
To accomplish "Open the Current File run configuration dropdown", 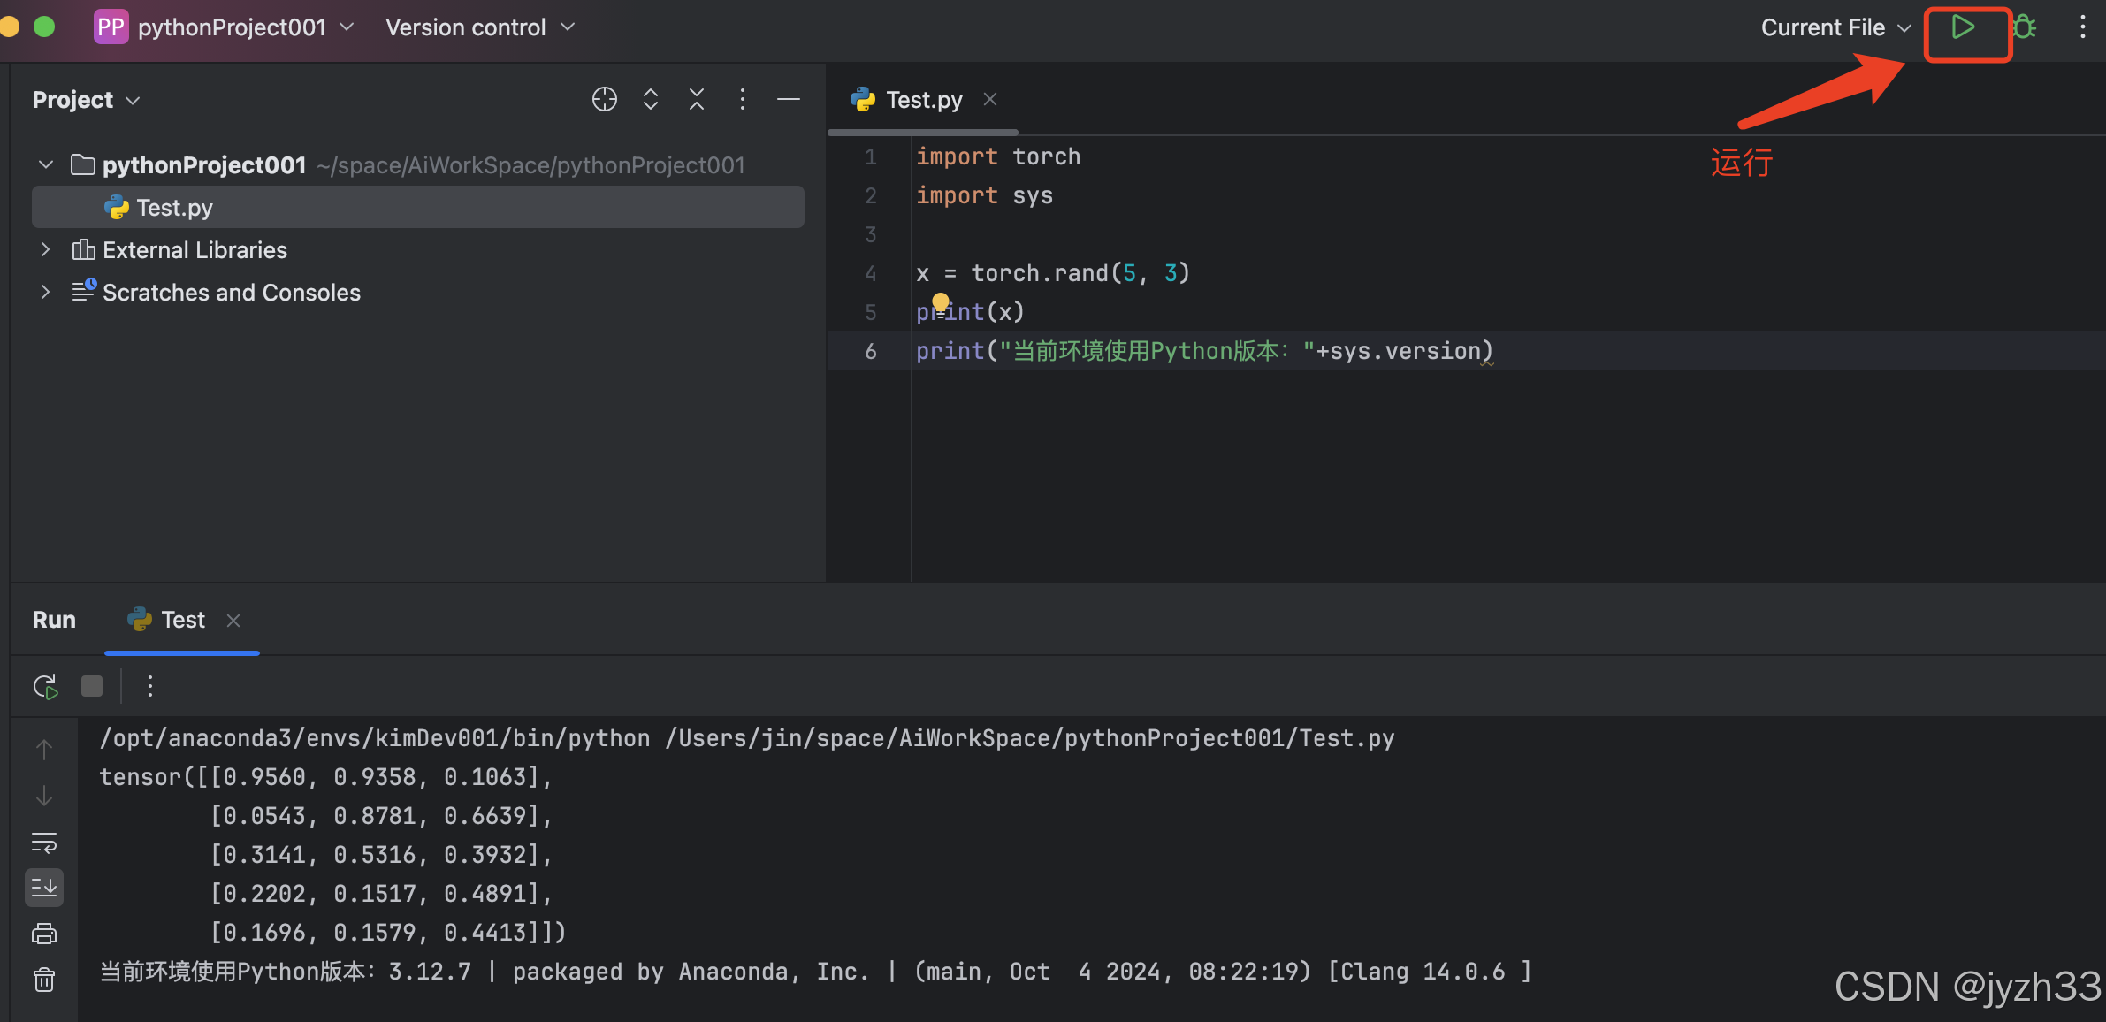I will (x=1835, y=27).
